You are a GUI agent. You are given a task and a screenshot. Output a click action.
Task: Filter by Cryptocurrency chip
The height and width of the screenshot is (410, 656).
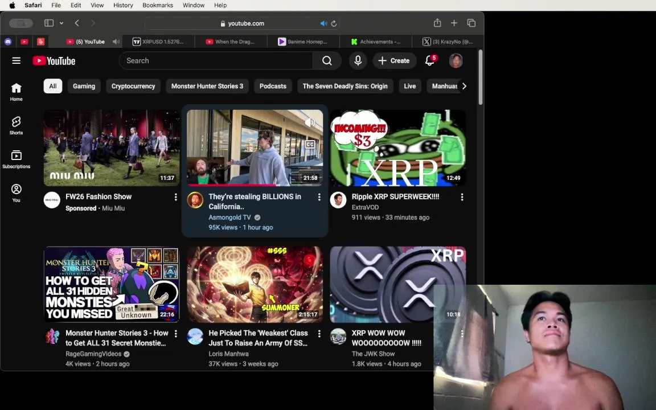pos(133,86)
